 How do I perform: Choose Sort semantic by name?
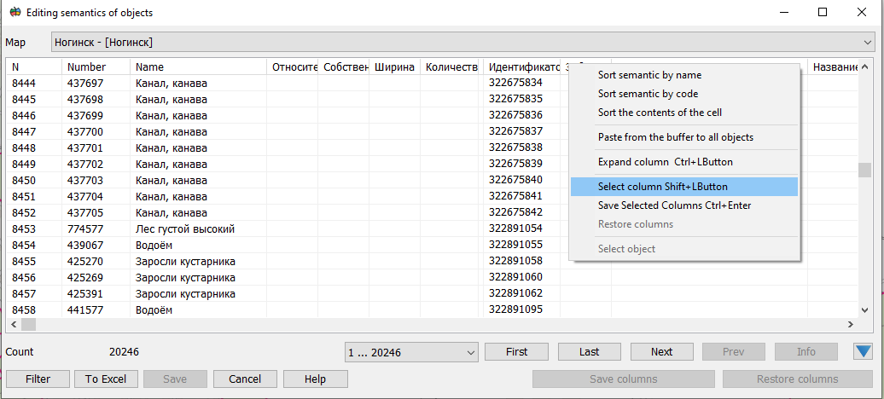(649, 75)
